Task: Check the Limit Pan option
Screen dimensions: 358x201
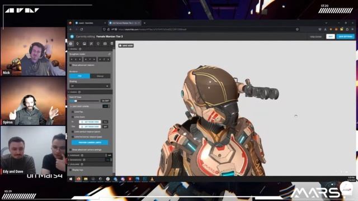Action: coord(73,112)
